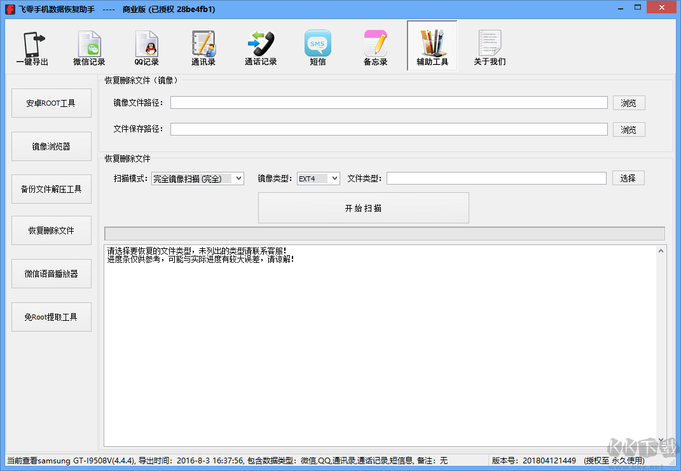Click 选择 to pick file types

tap(628, 178)
